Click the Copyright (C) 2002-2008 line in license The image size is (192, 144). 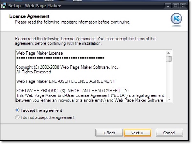pyautogui.click(x=67, y=67)
